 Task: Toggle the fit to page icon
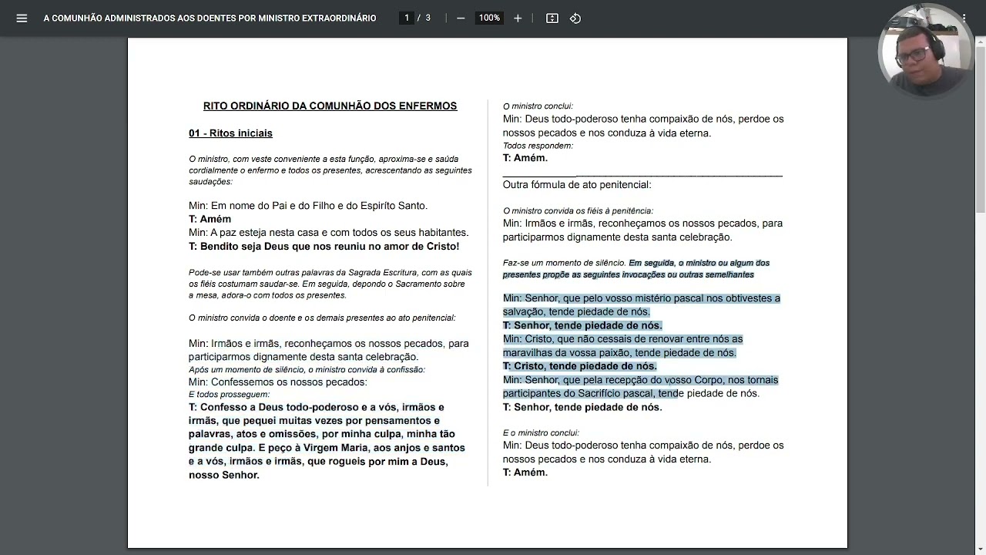552,18
